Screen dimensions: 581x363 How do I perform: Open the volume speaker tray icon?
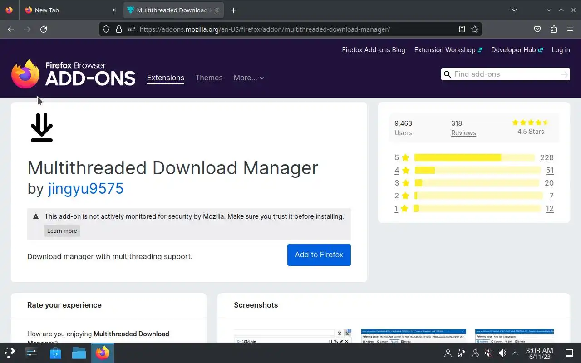[x=502, y=353]
